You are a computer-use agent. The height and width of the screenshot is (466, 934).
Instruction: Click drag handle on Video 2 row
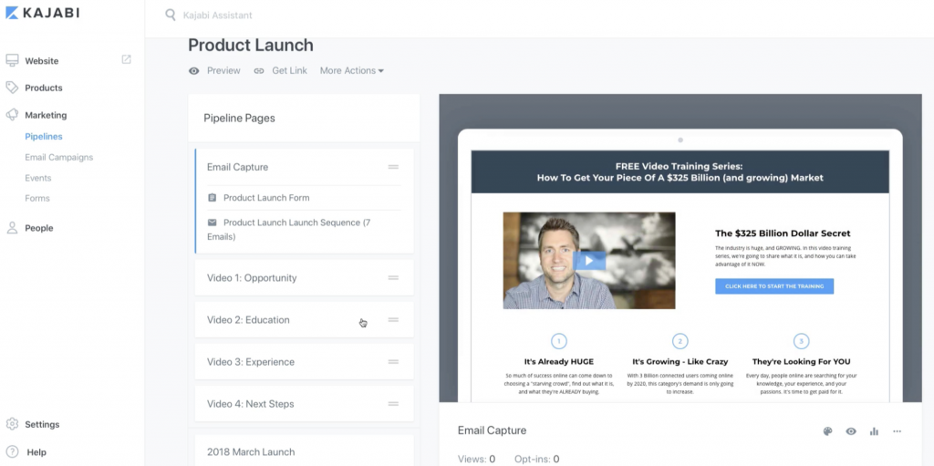(393, 319)
